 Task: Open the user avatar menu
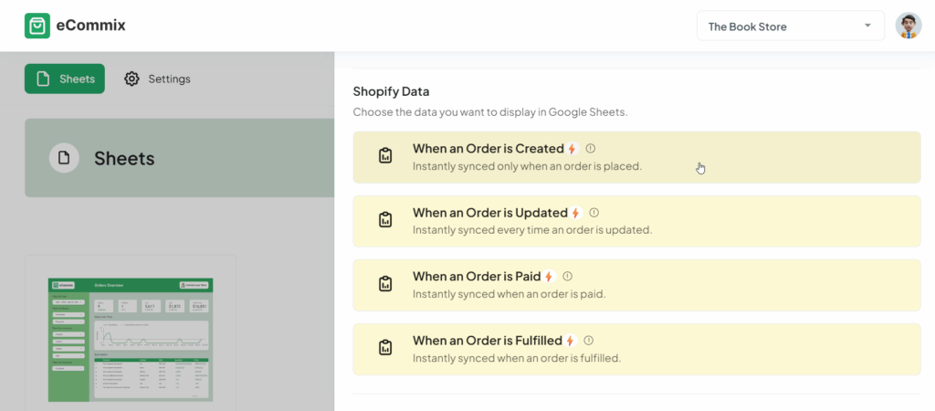click(909, 26)
